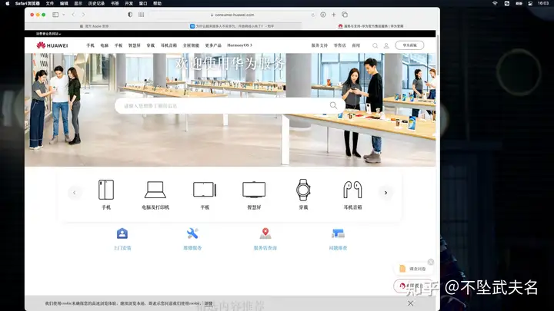Click the Huawei logo in the site header
Viewport: 554px width, 311px height.
coord(52,45)
